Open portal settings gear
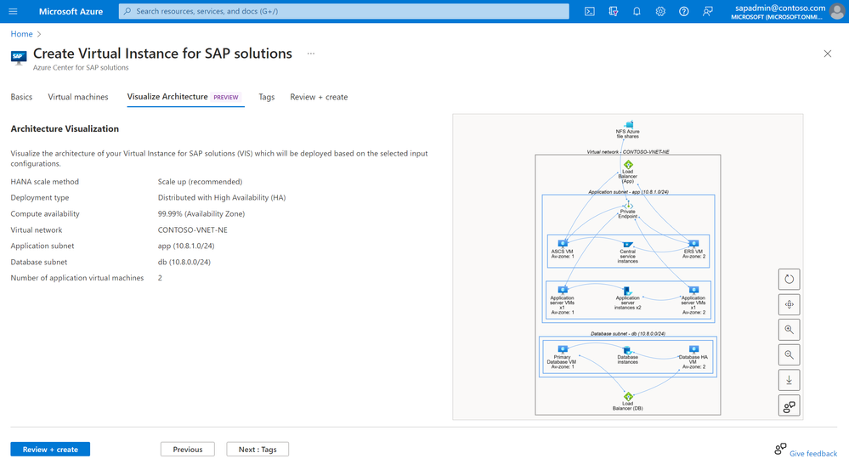This screenshot has height=470, width=849. tap(660, 11)
